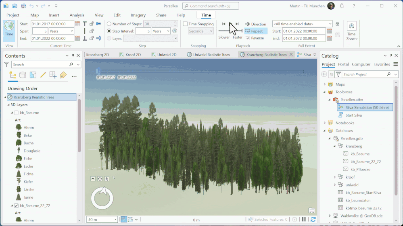Image resolution: width=403 pixels, height=226 pixels.
Task: Pause drawing using the status bar icon
Action: (303, 220)
